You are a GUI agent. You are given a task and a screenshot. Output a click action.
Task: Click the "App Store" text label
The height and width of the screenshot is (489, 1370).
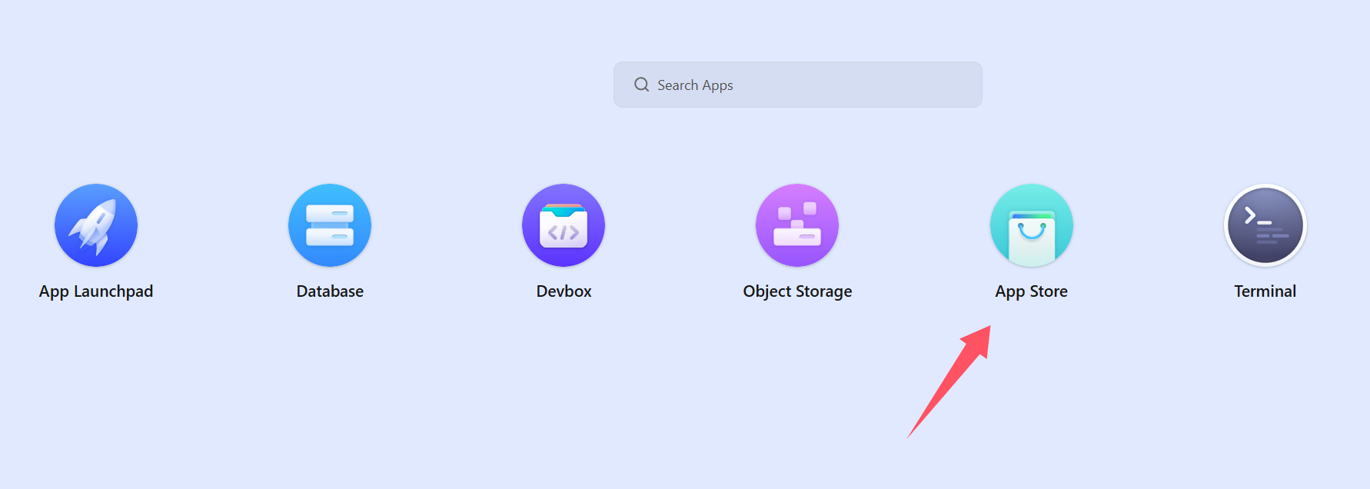click(1032, 291)
